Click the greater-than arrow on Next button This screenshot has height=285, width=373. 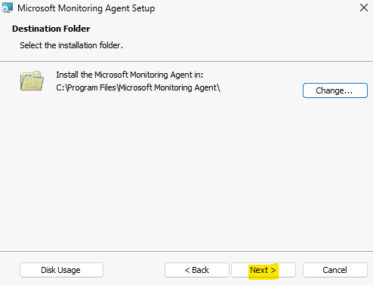273,271
